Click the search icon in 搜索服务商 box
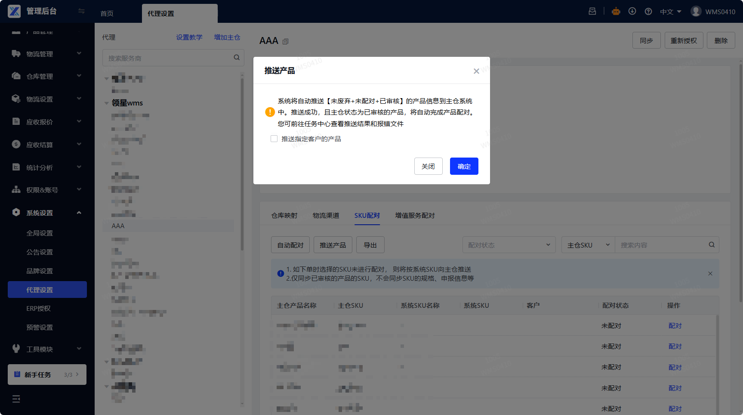The image size is (743, 415). [237, 57]
